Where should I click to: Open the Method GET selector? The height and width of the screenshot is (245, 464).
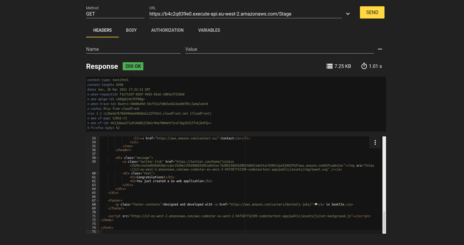pyautogui.click(x=115, y=14)
